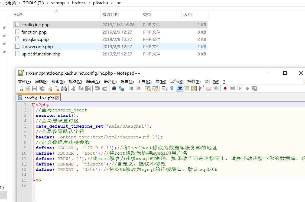Click the Zoom In magnifier icon
This screenshot has height=202, width=305.
point(131,89)
